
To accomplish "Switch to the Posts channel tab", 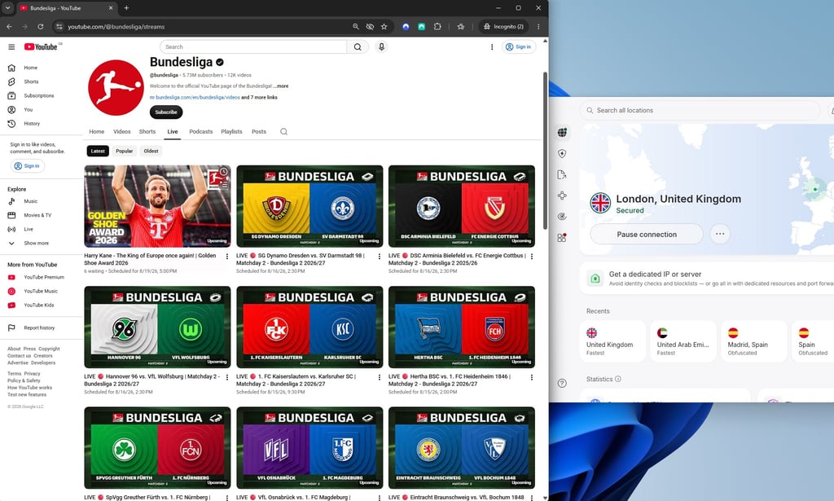I will pos(259,131).
